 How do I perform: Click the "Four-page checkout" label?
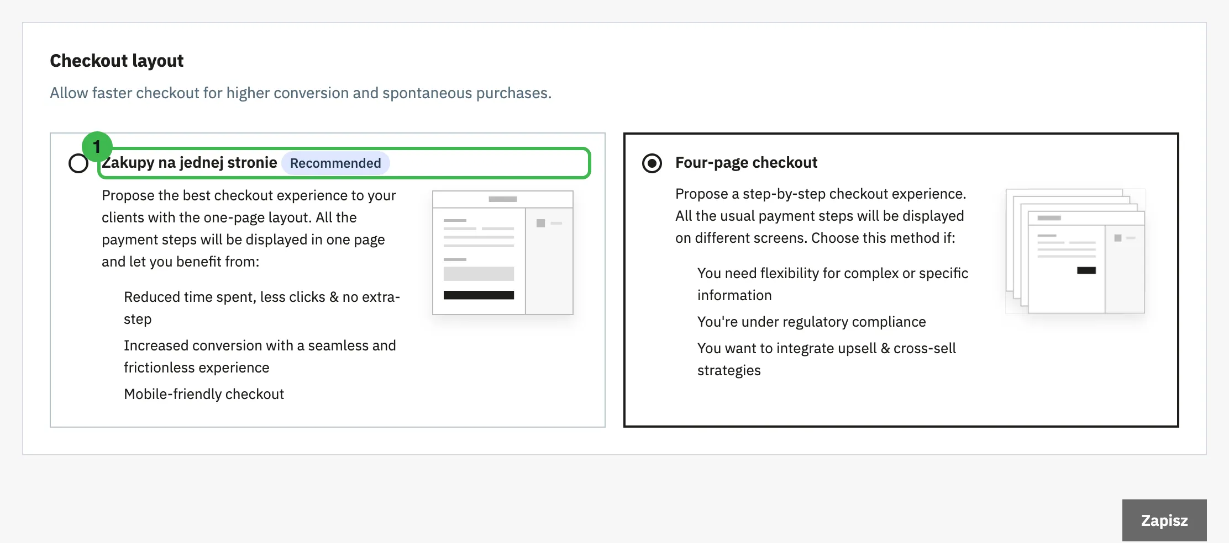[x=746, y=163]
